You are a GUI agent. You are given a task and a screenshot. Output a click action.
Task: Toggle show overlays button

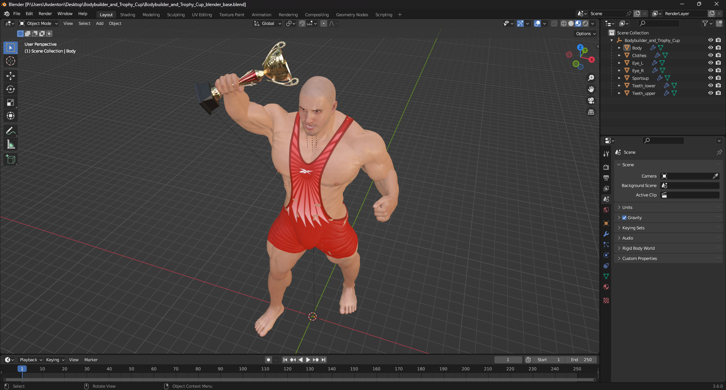pyautogui.click(x=537, y=23)
